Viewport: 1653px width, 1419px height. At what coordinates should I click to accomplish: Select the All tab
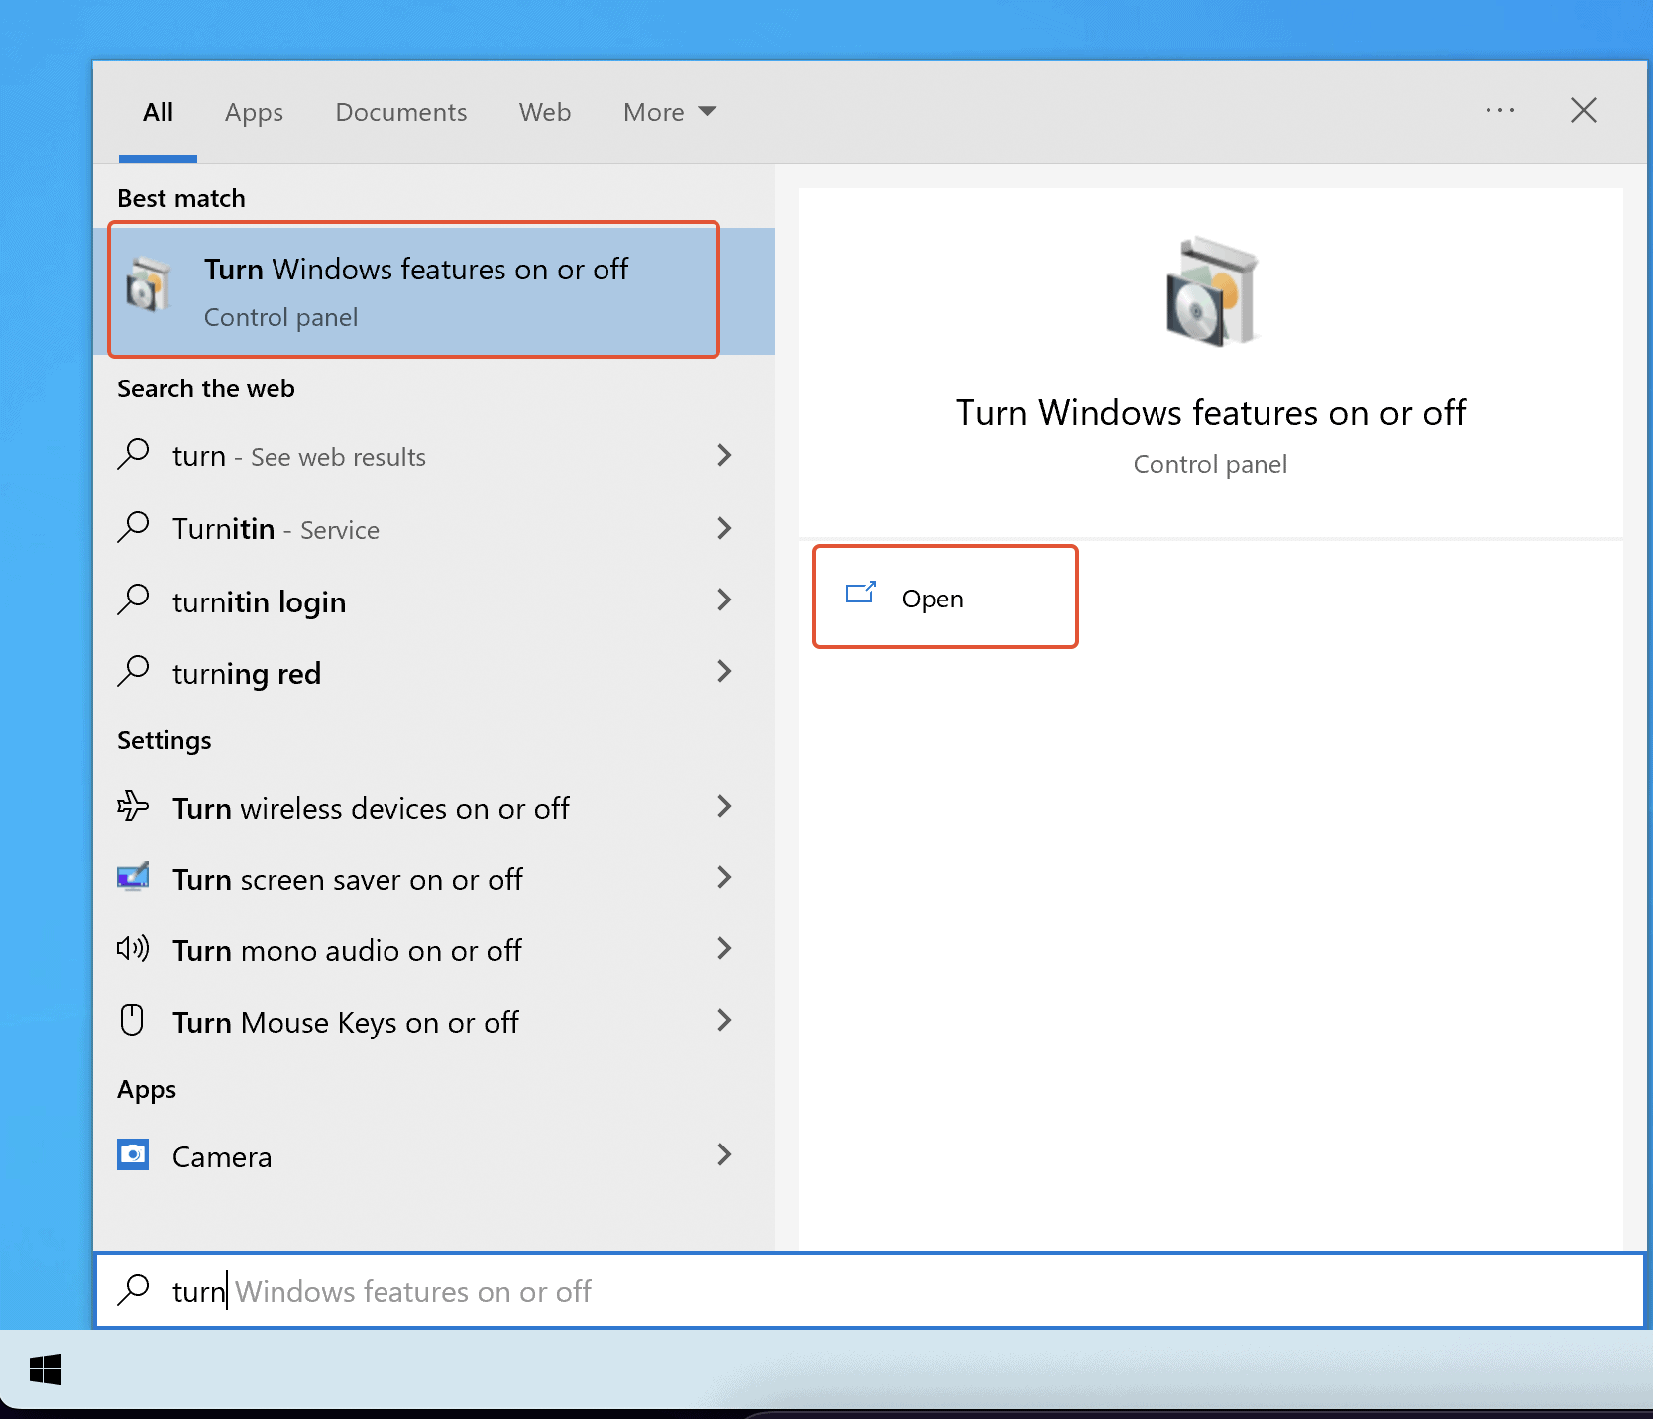click(158, 112)
